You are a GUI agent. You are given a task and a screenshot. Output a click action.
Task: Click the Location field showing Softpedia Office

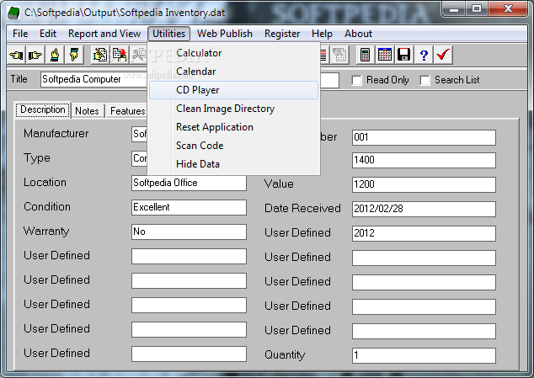(189, 183)
